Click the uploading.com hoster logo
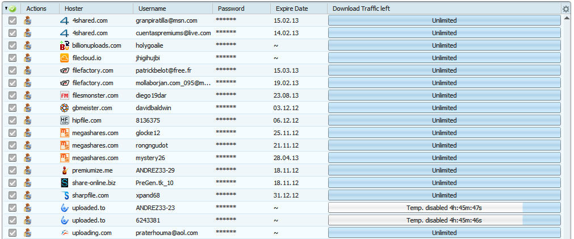574x239 pixels. point(64,233)
